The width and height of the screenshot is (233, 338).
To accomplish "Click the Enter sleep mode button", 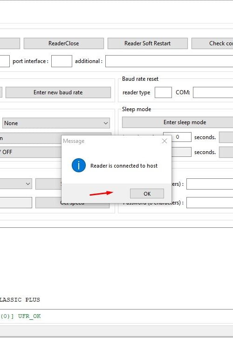I will click(178, 122).
